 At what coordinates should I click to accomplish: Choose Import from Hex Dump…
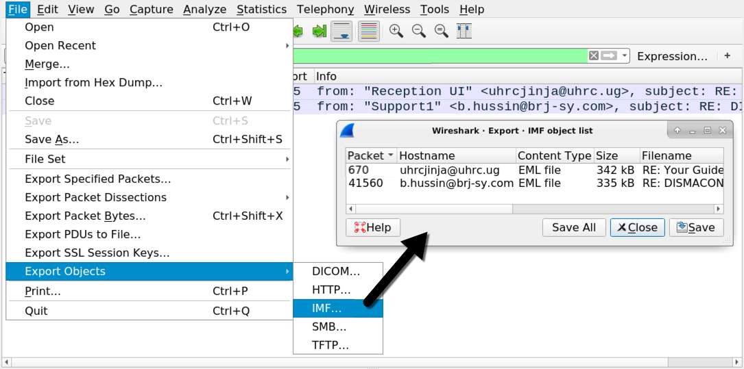click(149, 82)
